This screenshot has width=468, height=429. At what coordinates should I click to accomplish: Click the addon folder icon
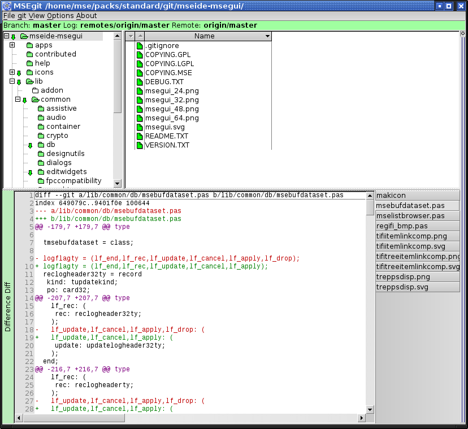pos(35,90)
